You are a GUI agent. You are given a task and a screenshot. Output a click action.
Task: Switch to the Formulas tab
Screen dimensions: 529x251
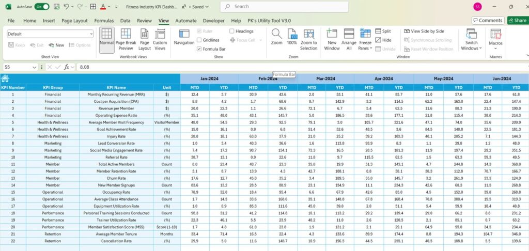[x=104, y=21]
